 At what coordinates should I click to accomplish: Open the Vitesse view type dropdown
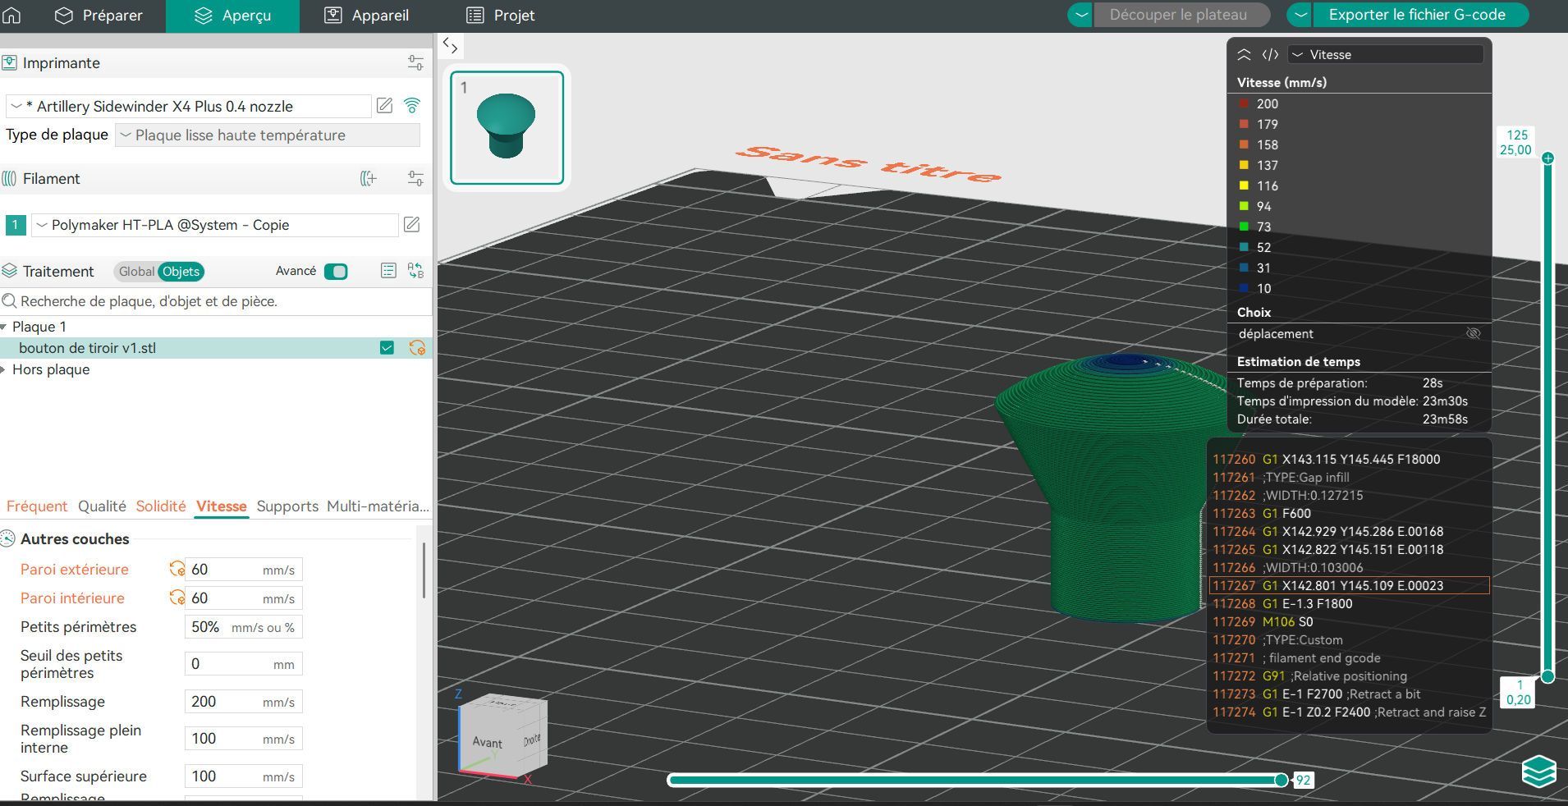click(1385, 55)
